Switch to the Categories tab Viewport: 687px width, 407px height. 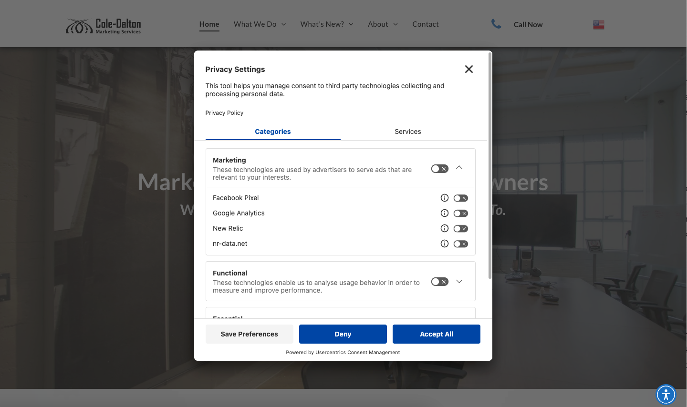click(x=273, y=132)
